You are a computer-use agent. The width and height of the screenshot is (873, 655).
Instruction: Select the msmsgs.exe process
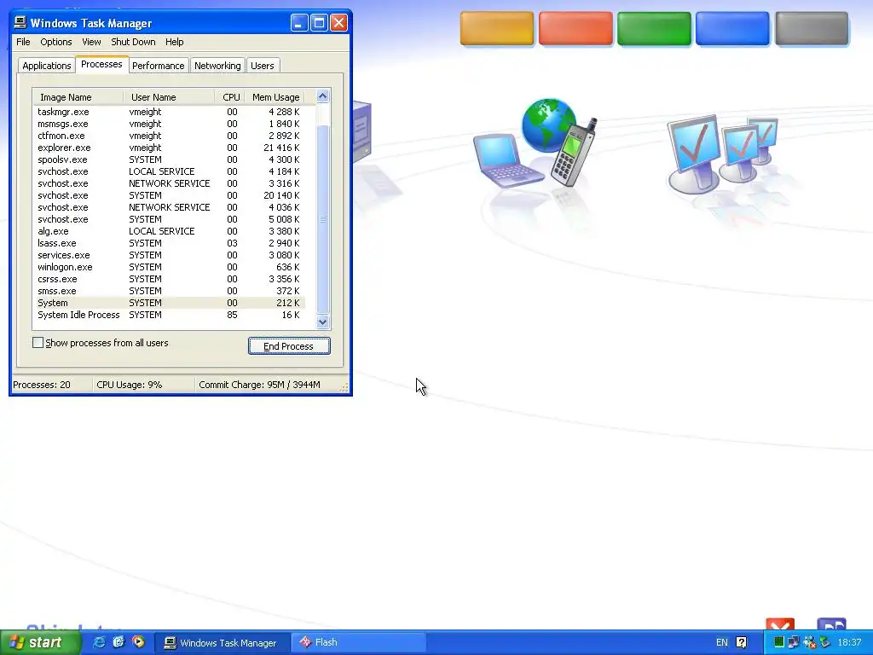170,124
